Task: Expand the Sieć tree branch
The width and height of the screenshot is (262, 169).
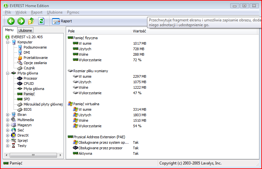Action: pyautogui.click(x=7, y=130)
